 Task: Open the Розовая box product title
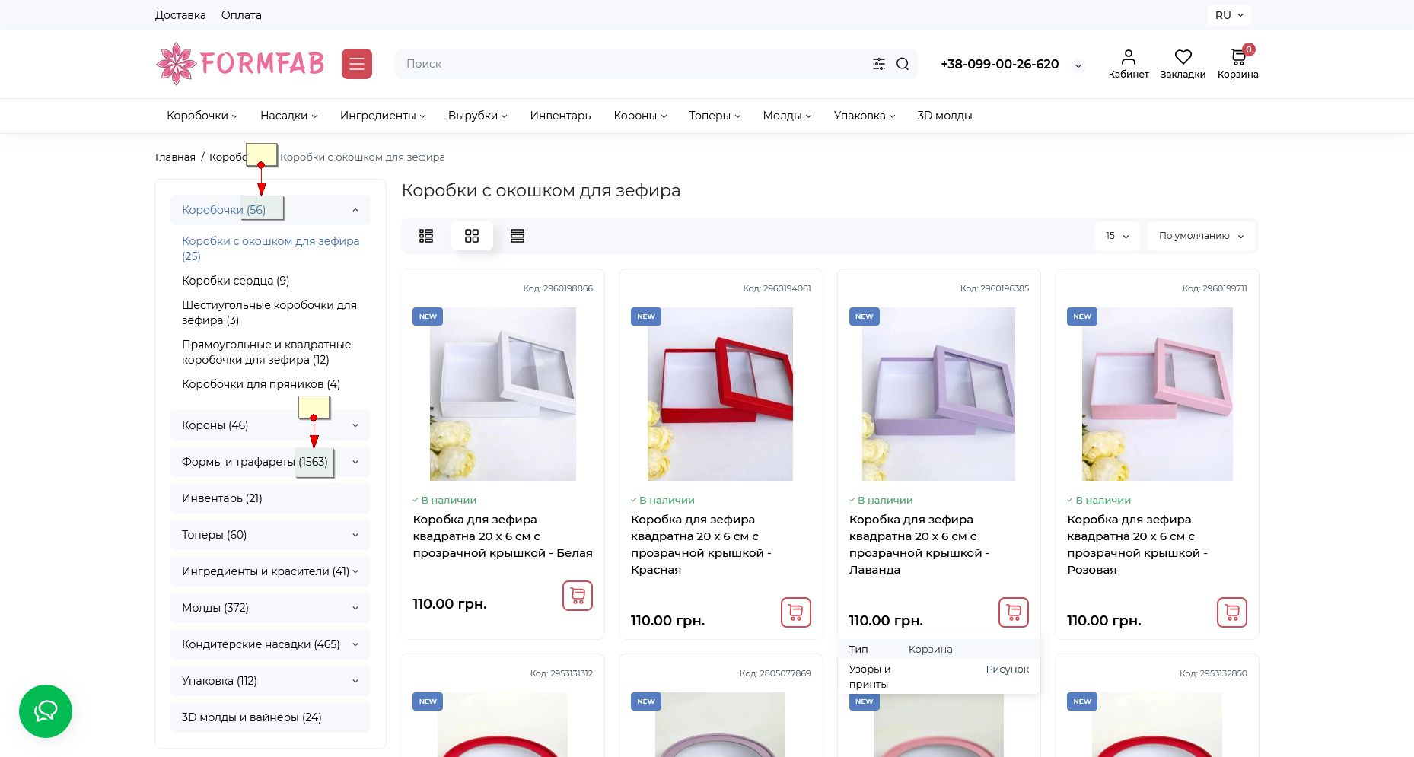pyautogui.click(x=1137, y=545)
